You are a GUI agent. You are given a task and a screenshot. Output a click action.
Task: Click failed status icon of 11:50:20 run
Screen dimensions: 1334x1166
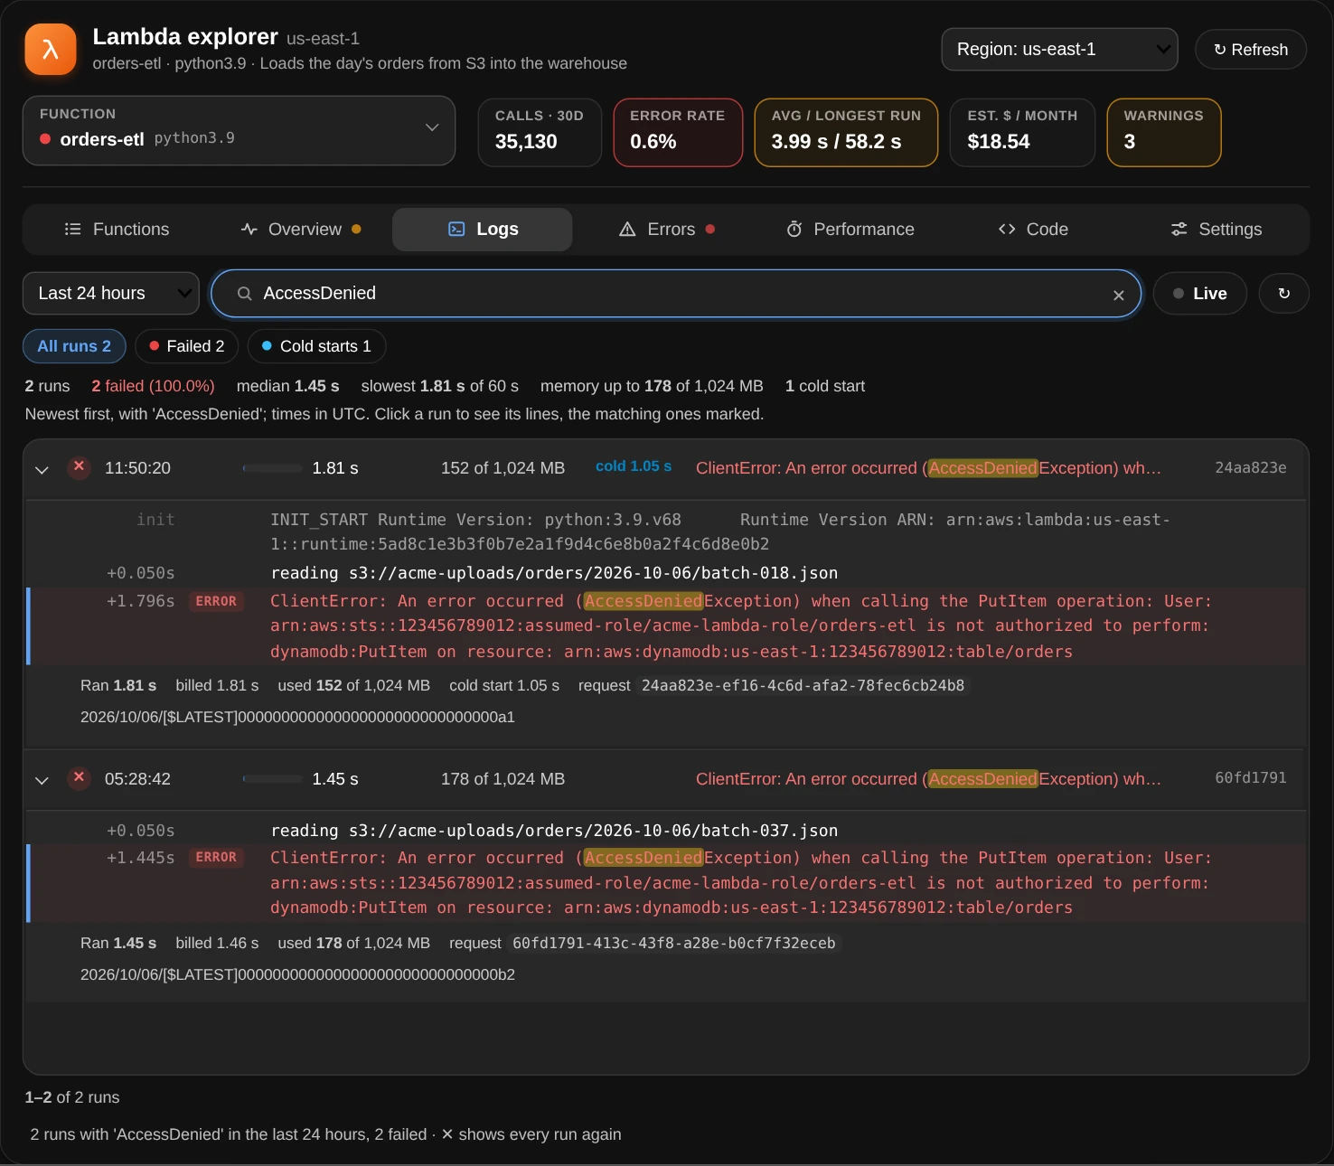click(x=80, y=467)
